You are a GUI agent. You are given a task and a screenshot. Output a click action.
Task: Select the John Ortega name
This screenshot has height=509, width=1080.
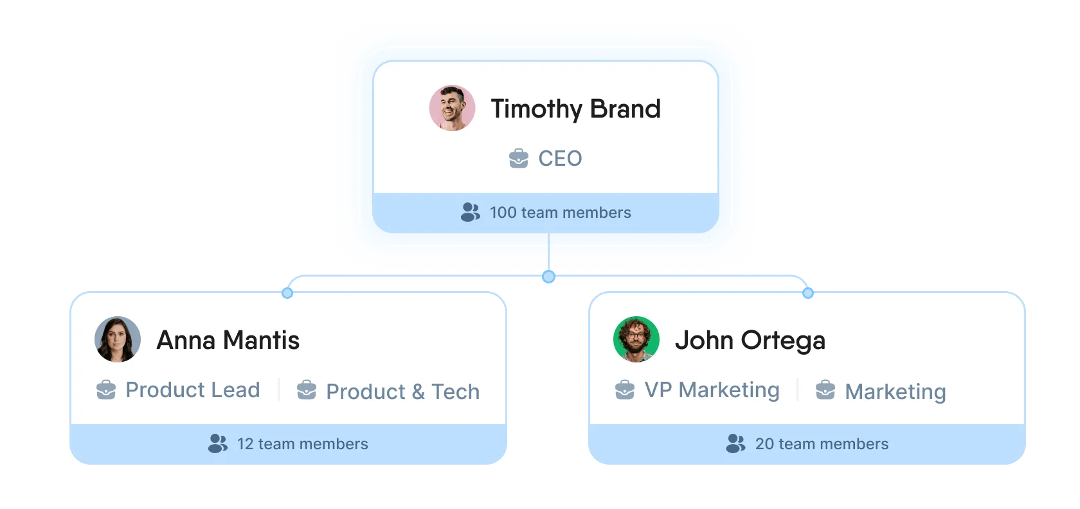tap(750, 340)
